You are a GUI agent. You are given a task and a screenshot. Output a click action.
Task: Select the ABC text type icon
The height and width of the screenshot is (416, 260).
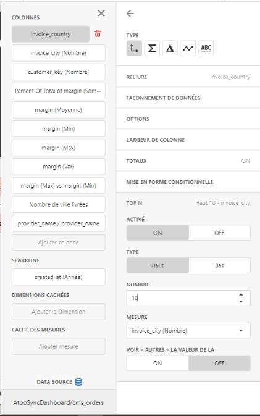click(206, 48)
